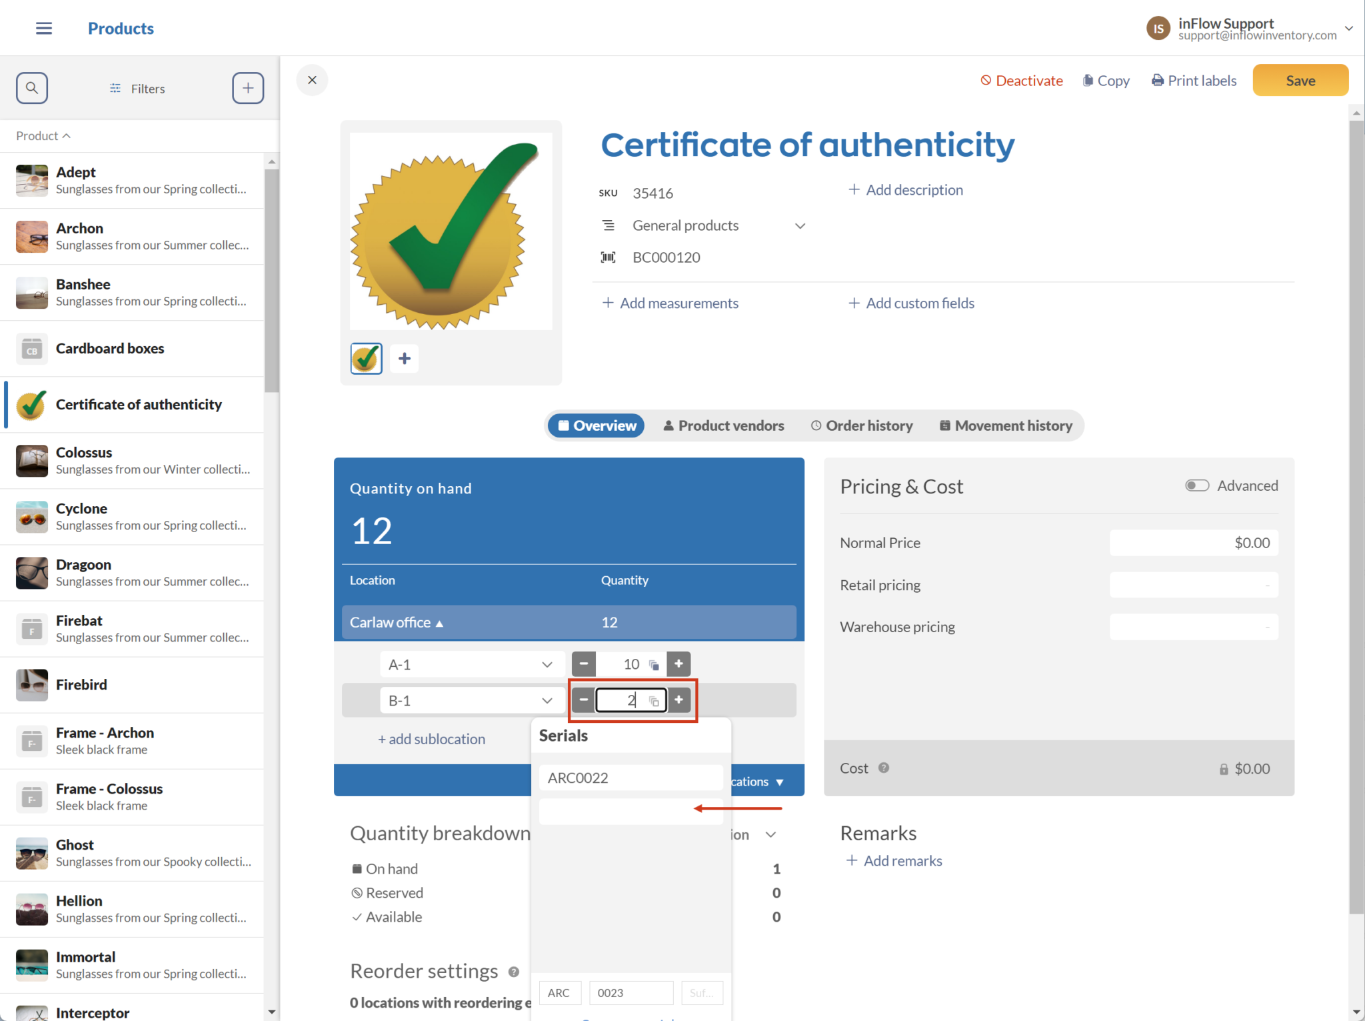Decrease B-1 sublocation quantity

pyautogui.click(x=583, y=700)
